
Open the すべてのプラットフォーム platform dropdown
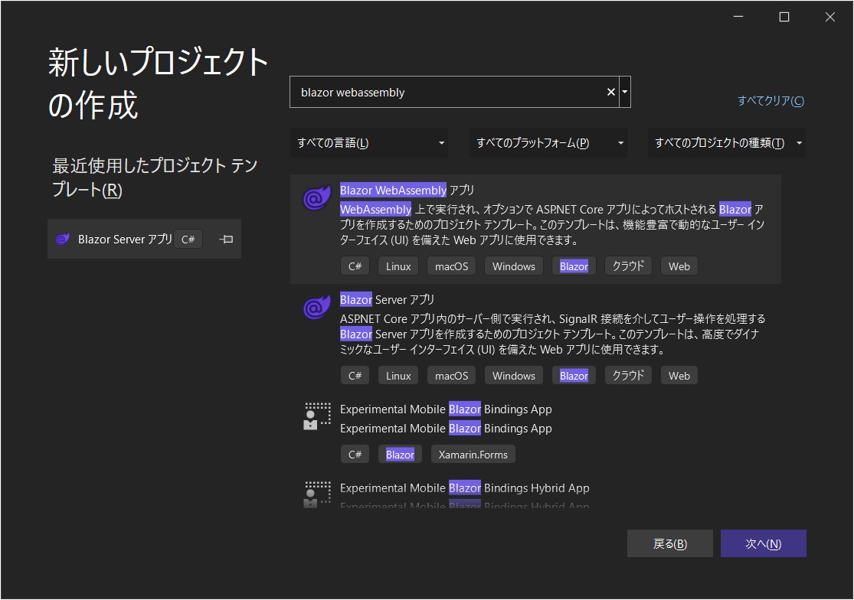click(x=548, y=143)
